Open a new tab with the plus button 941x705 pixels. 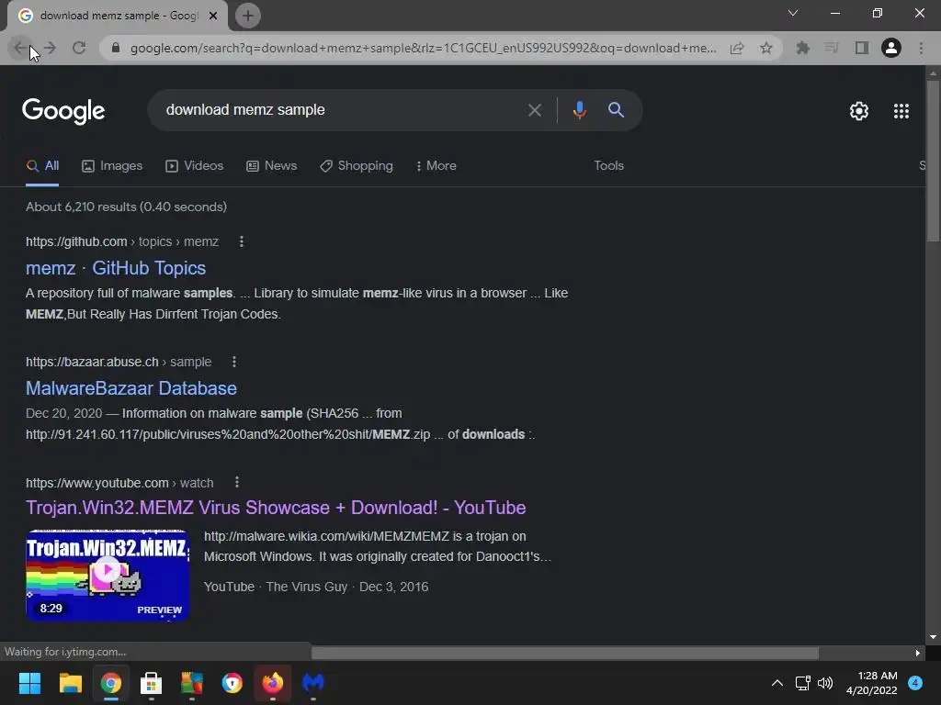click(x=248, y=16)
